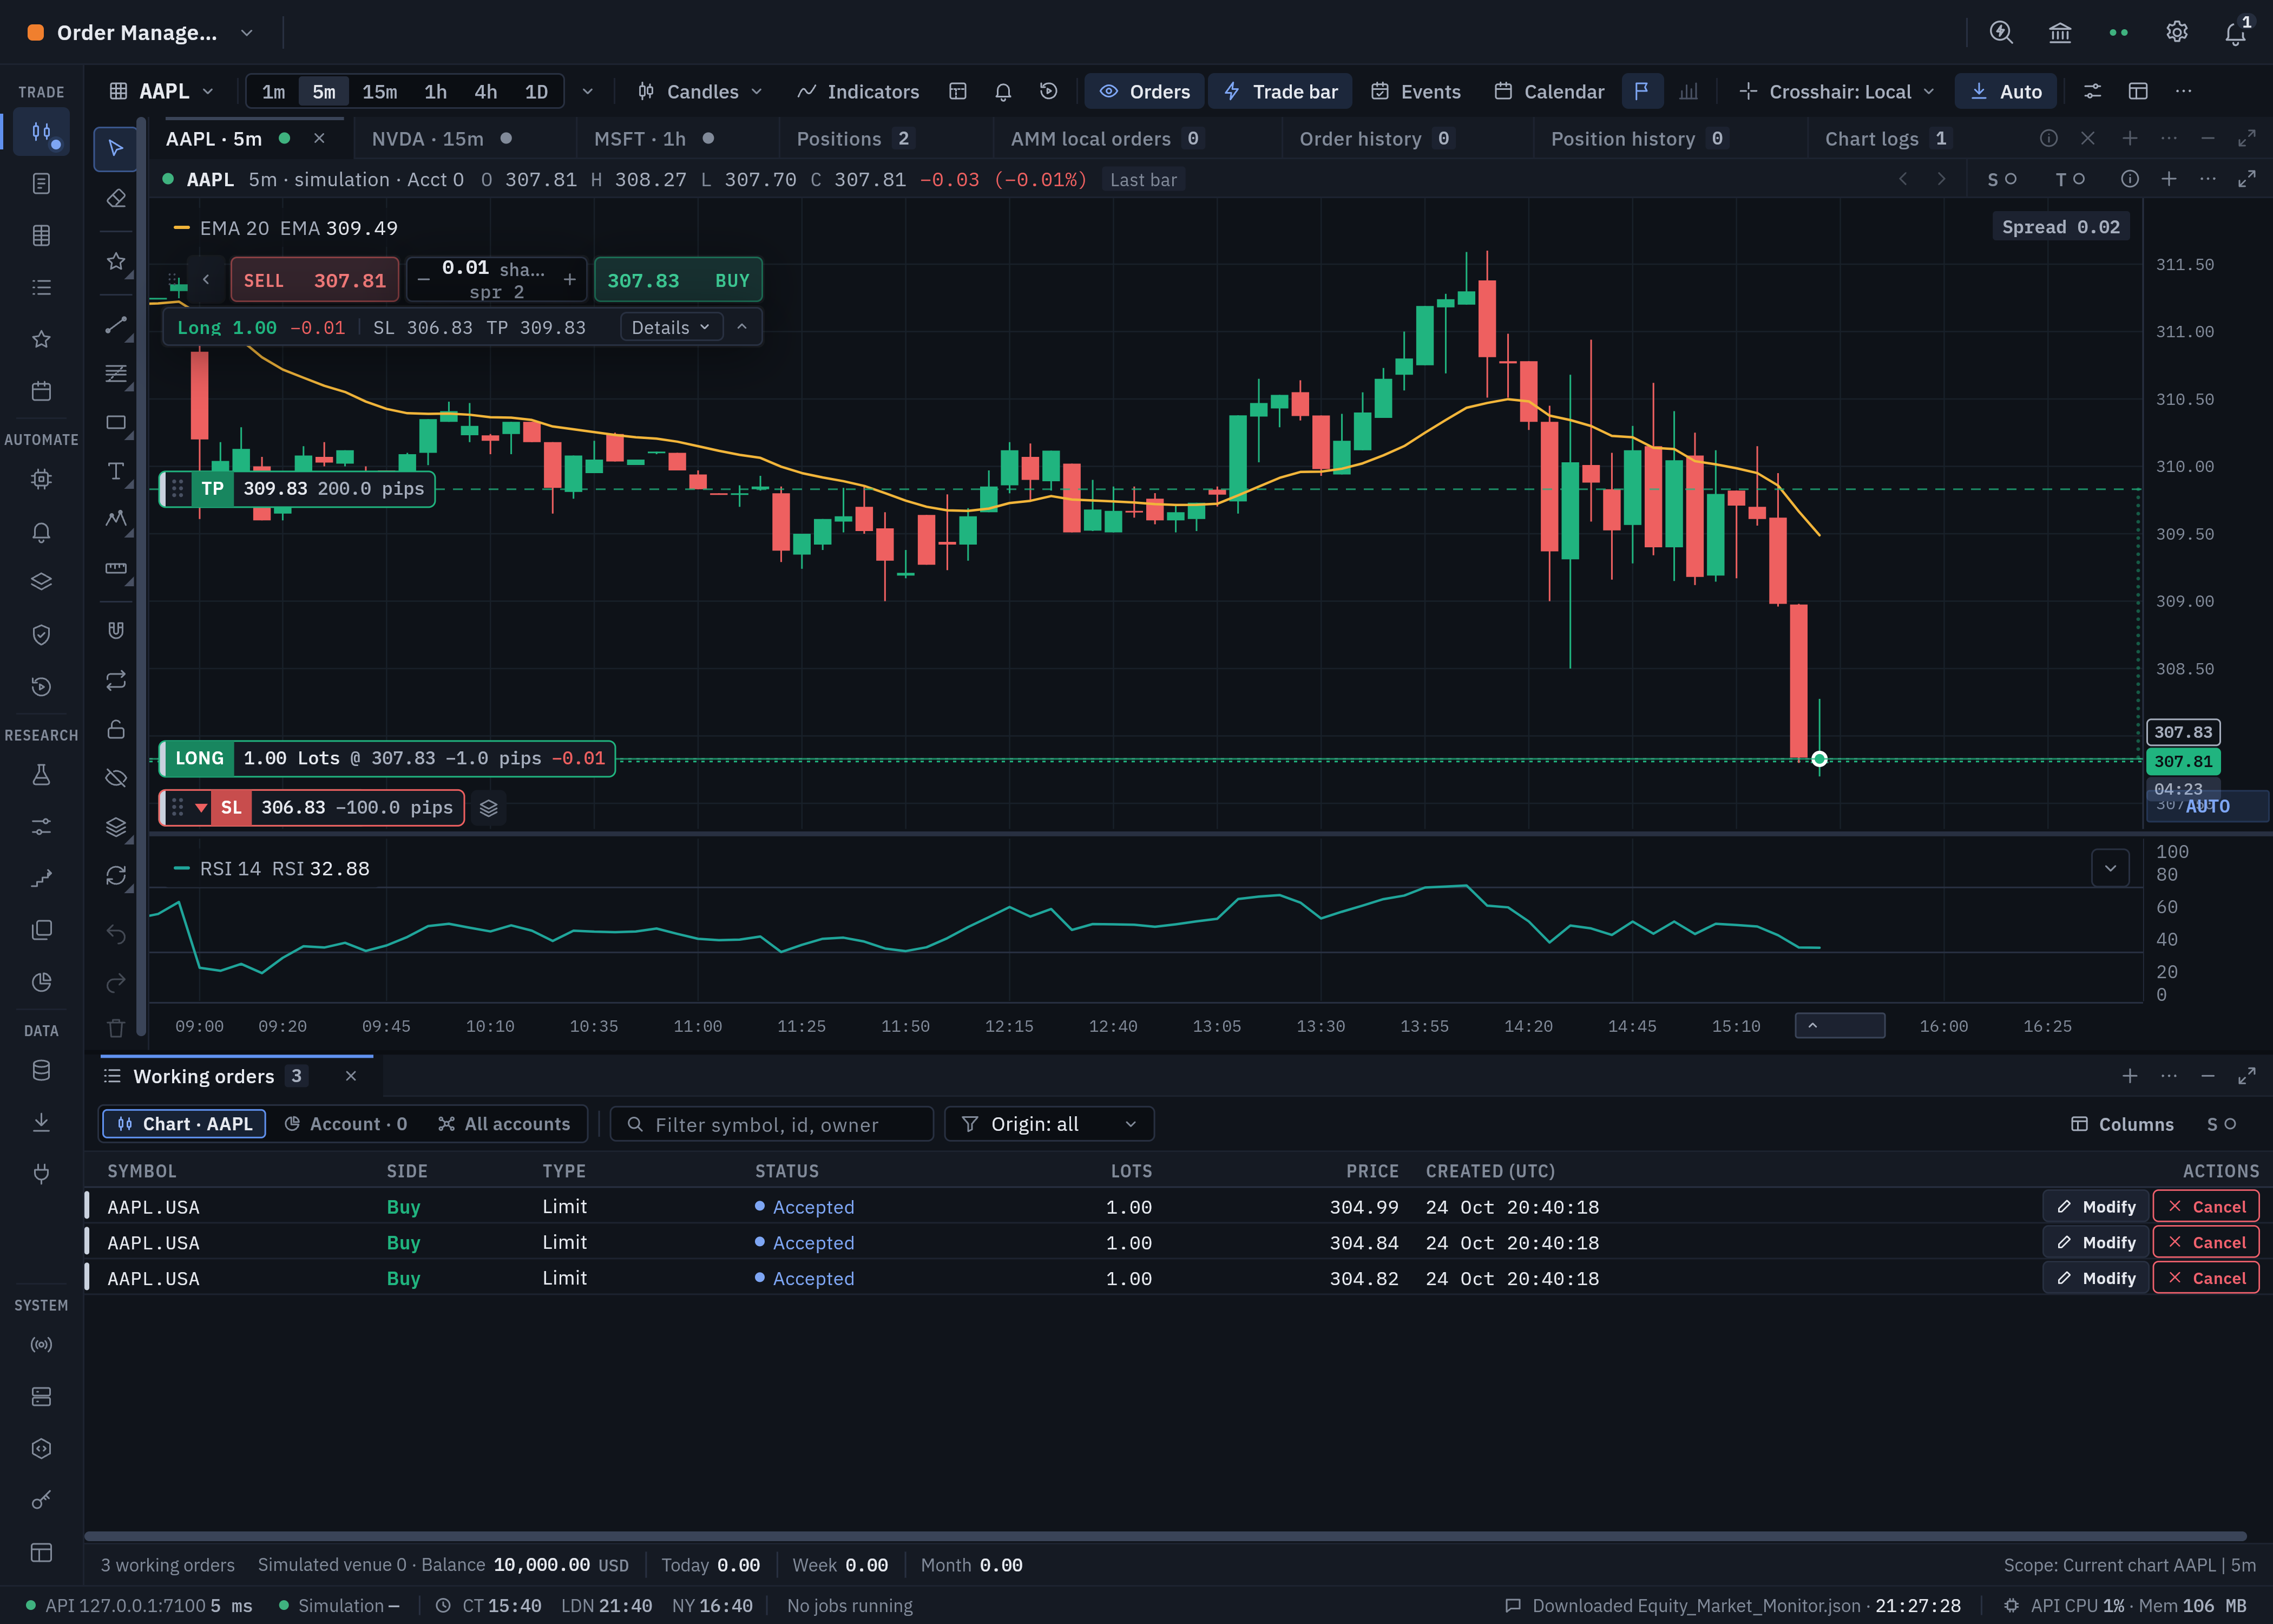Screen dimensions: 2273x1624
Task: Toggle the Auto scale button
Action: (x=2005, y=91)
